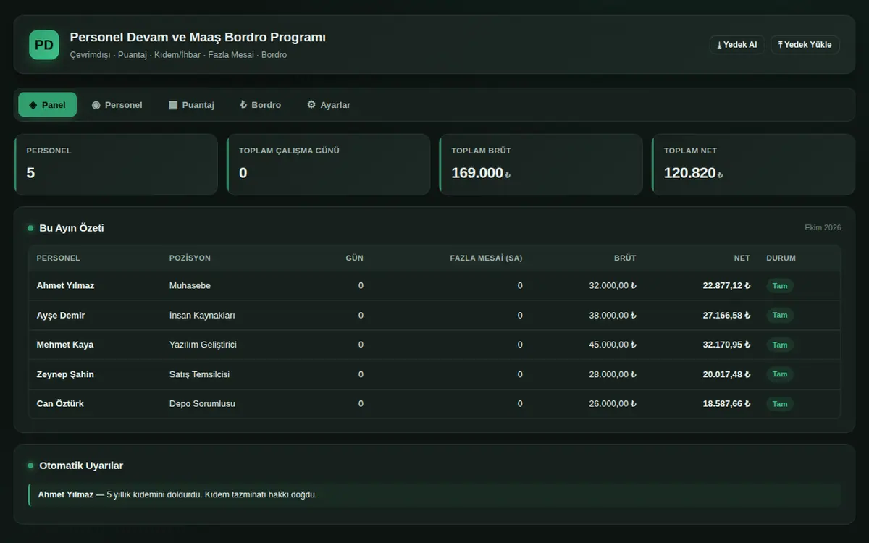The width and height of the screenshot is (869, 543).
Task: Click the Tam status badge for Ayşe Demir
Action: pos(780,315)
